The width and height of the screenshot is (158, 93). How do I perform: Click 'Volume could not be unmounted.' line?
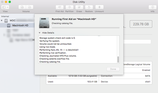tap(55, 44)
